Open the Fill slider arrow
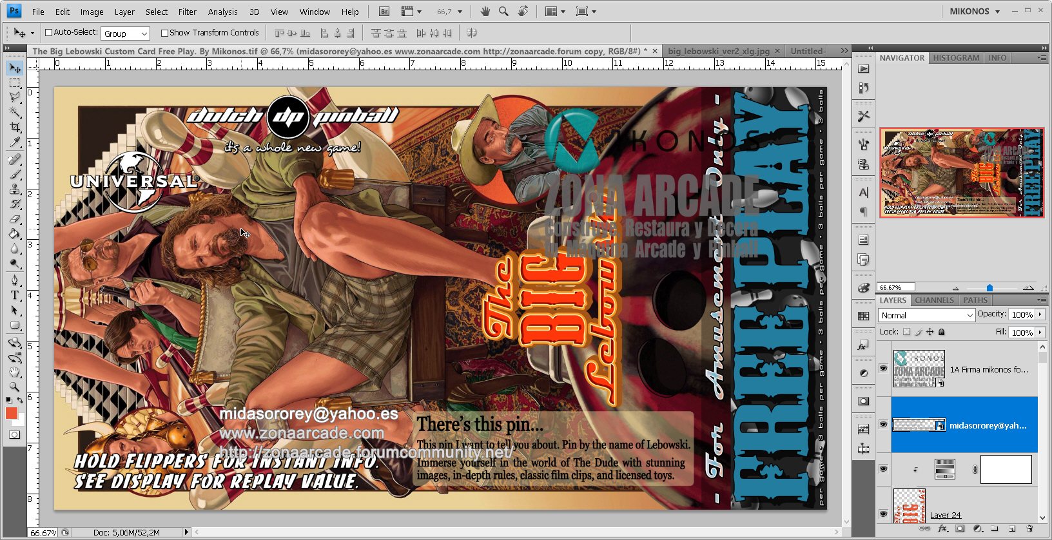 (x=1040, y=333)
